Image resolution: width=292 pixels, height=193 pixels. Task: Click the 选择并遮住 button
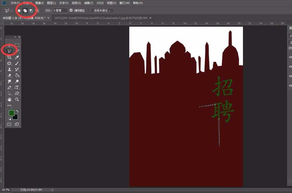[102, 10]
